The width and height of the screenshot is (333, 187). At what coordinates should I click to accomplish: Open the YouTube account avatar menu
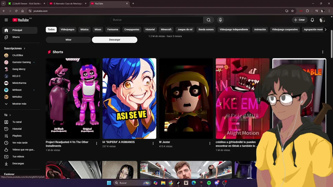(322, 20)
